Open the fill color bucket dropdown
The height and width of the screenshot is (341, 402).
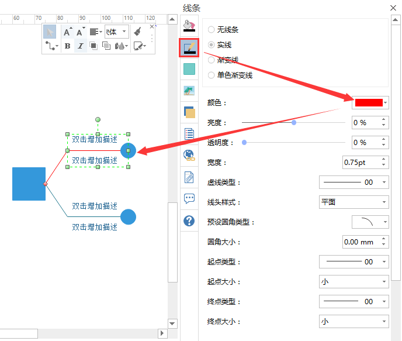[122, 46]
